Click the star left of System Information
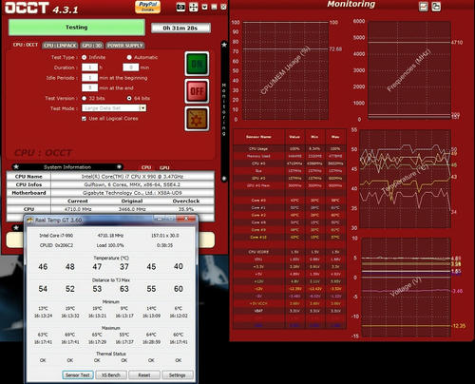Viewport: 475px width, 384px height. pyautogui.click(x=16, y=167)
